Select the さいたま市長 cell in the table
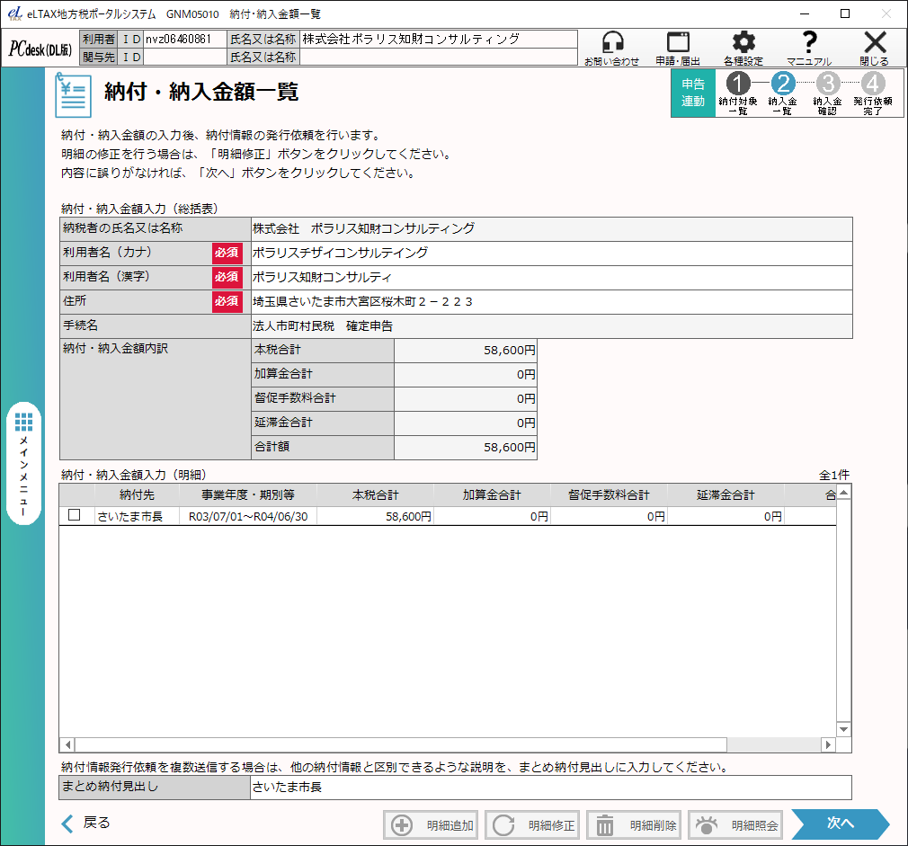Image resolution: width=908 pixels, height=846 pixels. coord(138,517)
